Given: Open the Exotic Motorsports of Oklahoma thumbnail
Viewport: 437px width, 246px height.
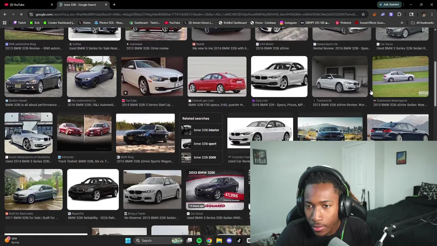Looking at the screenshot, I should pos(29,133).
